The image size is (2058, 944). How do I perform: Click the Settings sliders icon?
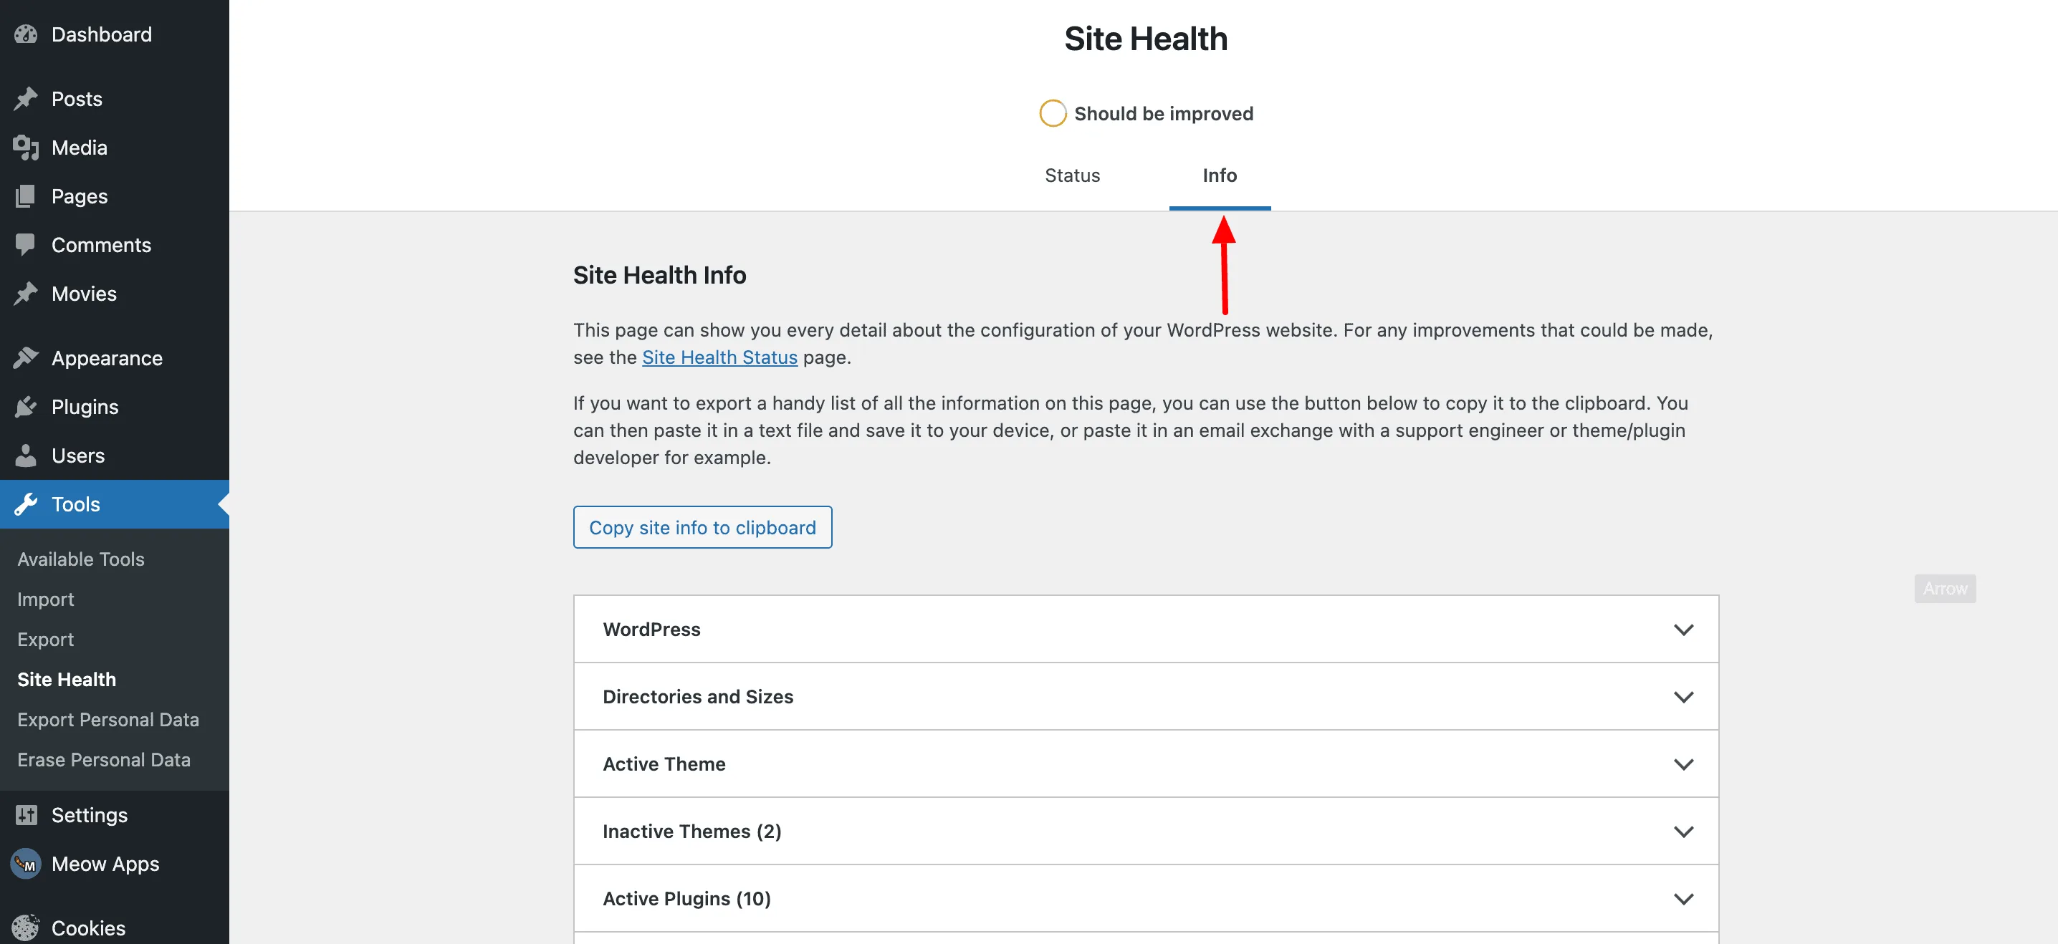pyautogui.click(x=26, y=814)
